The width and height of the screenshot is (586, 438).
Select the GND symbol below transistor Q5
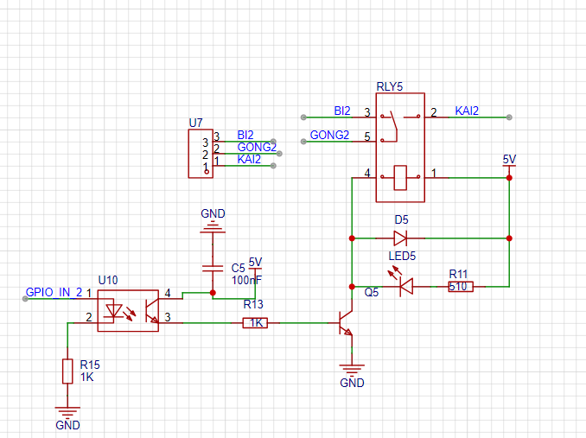352,375
